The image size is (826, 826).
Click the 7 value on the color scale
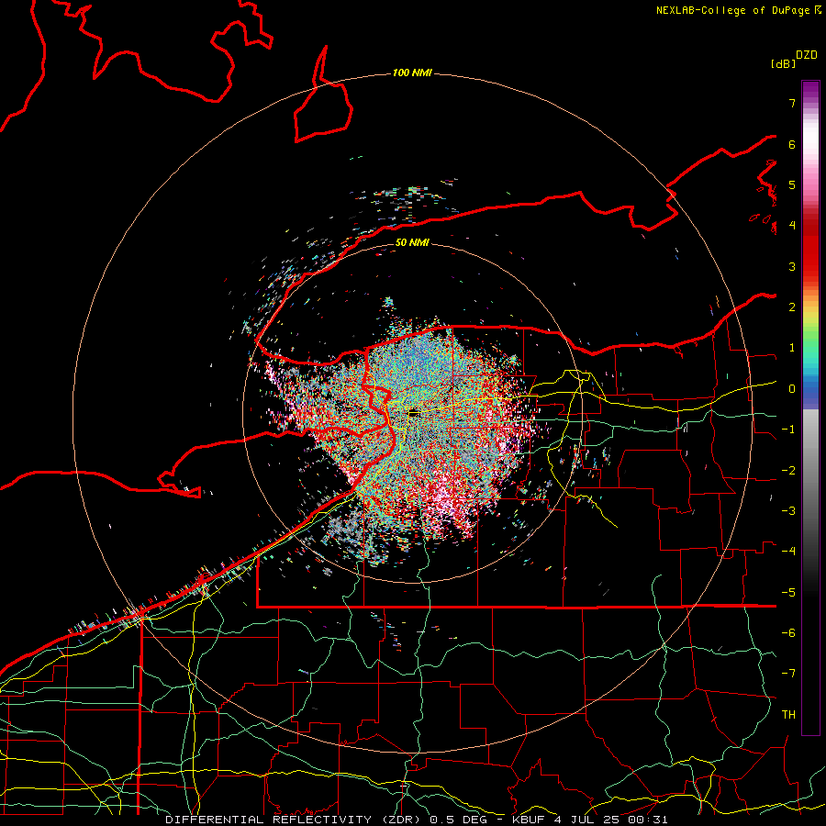(x=792, y=103)
